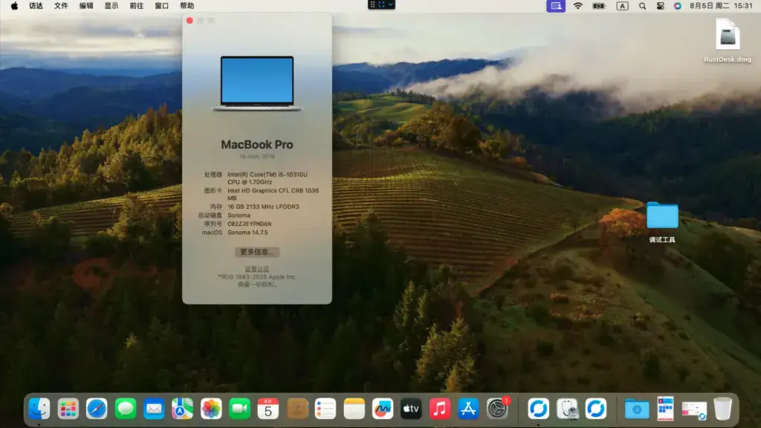Expand the chevron in top center toolbar
Viewport: 761px width, 428px height.
pos(391,5)
